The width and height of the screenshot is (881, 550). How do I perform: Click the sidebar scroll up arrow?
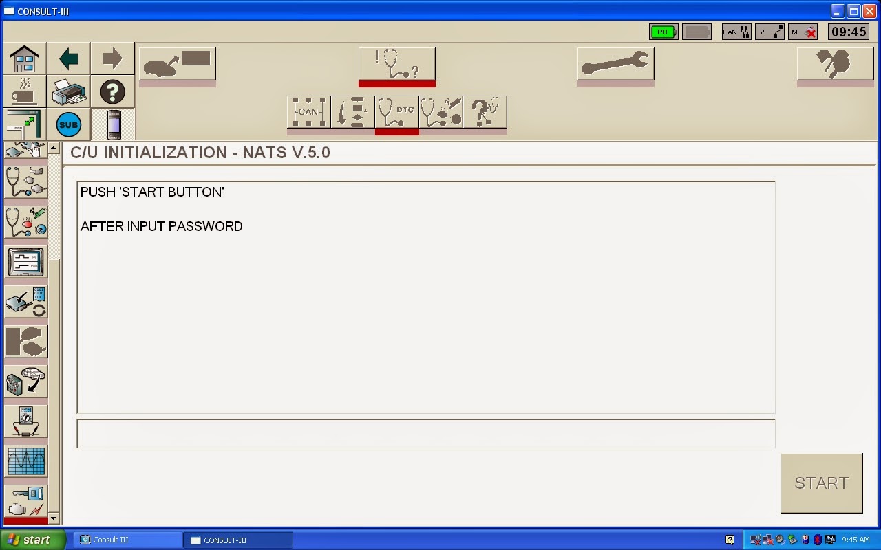(54, 148)
